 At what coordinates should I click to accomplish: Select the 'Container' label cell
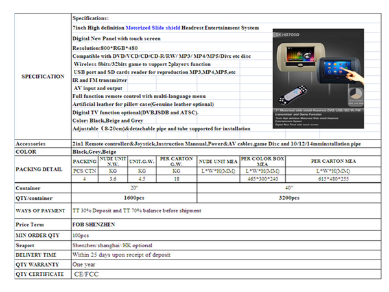click(43, 188)
